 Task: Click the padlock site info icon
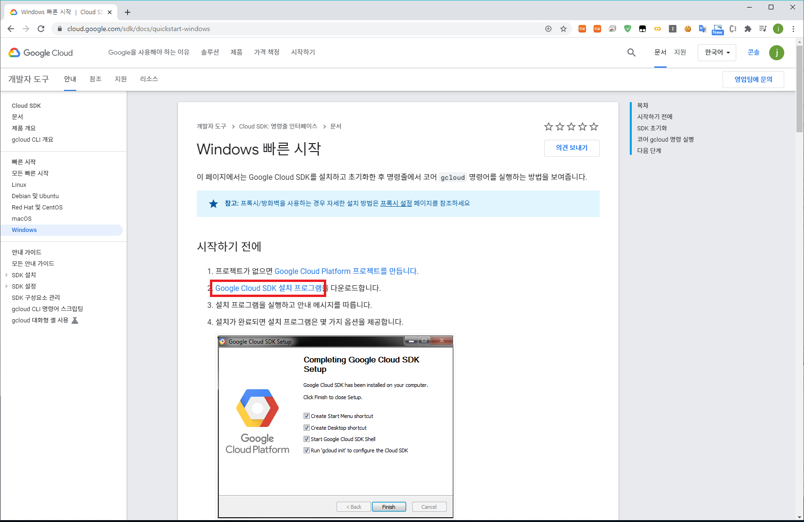(59, 29)
